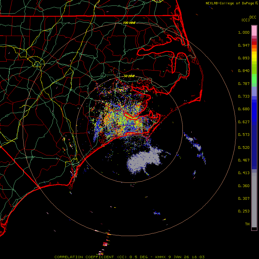Click the 0.947 legend value
The image size is (259, 259).
point(244,45)
